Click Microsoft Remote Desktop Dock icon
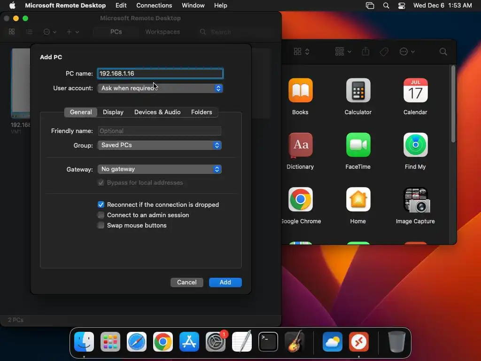 359,342
